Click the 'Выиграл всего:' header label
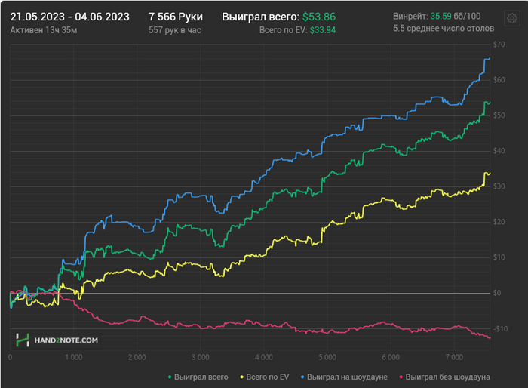Image resolution: width=528 pixels, height=388 pixels. click(261, 17)
